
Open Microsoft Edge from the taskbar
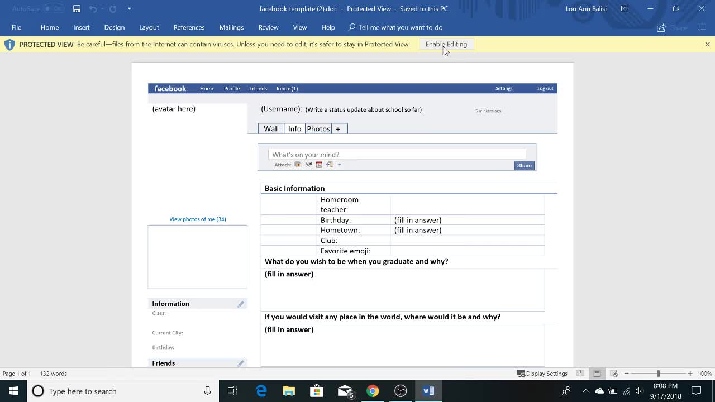point(261,391)
